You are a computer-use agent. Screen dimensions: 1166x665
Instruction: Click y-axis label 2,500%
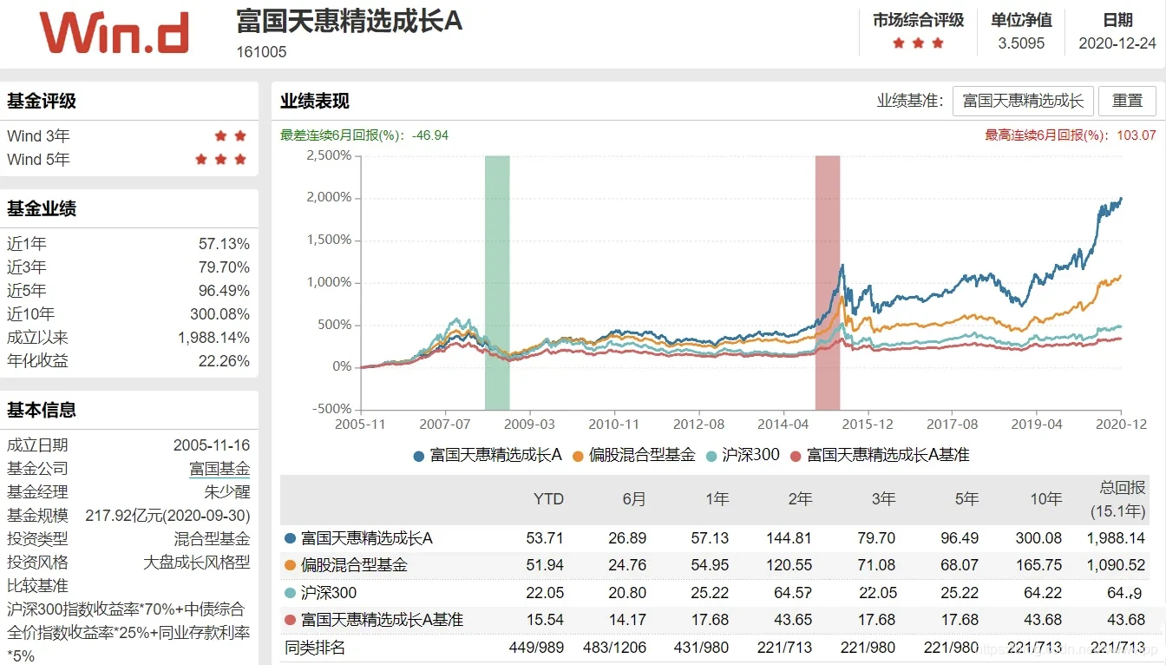pos(328,155)
